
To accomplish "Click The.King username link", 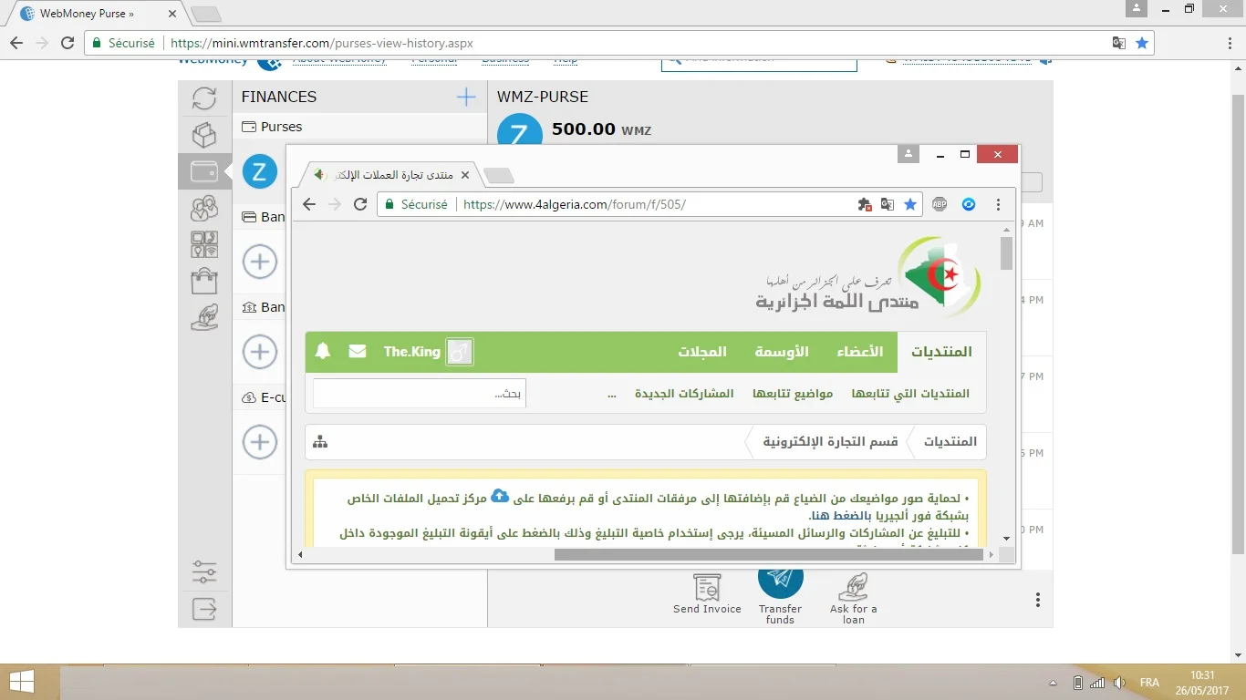I will [411, 352].
